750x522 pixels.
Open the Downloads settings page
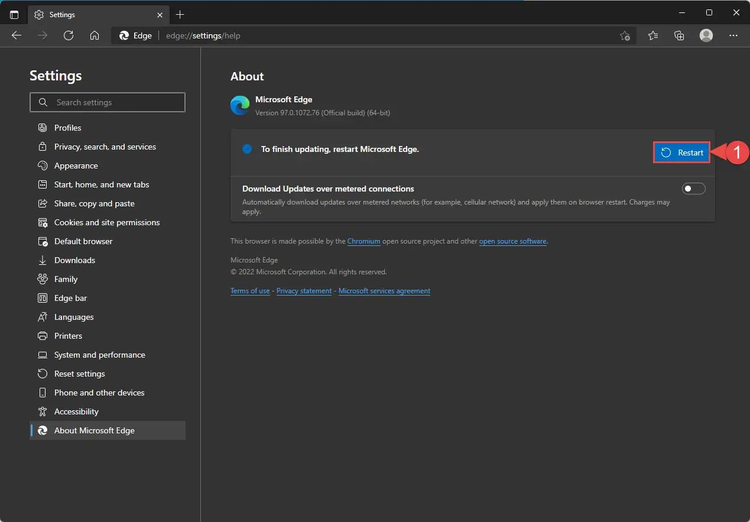(108, 260)
